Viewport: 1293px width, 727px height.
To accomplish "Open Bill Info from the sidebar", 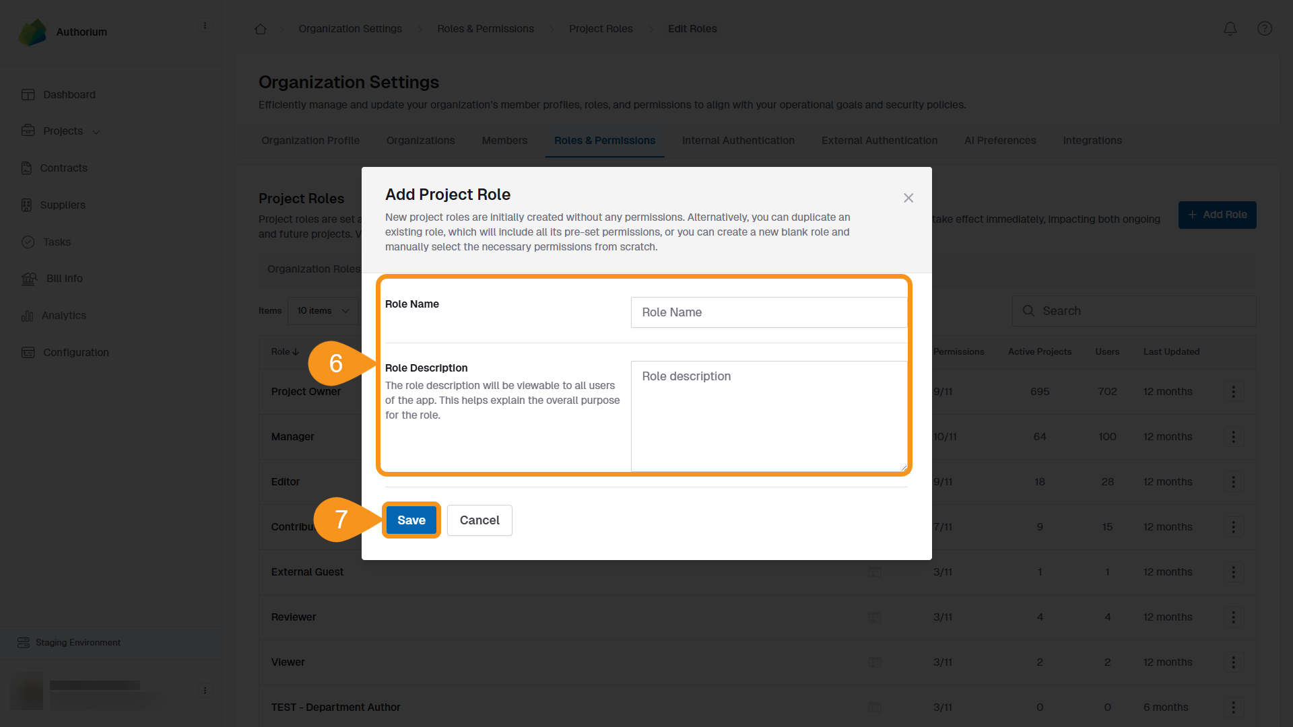I will [x=64, y=278].
